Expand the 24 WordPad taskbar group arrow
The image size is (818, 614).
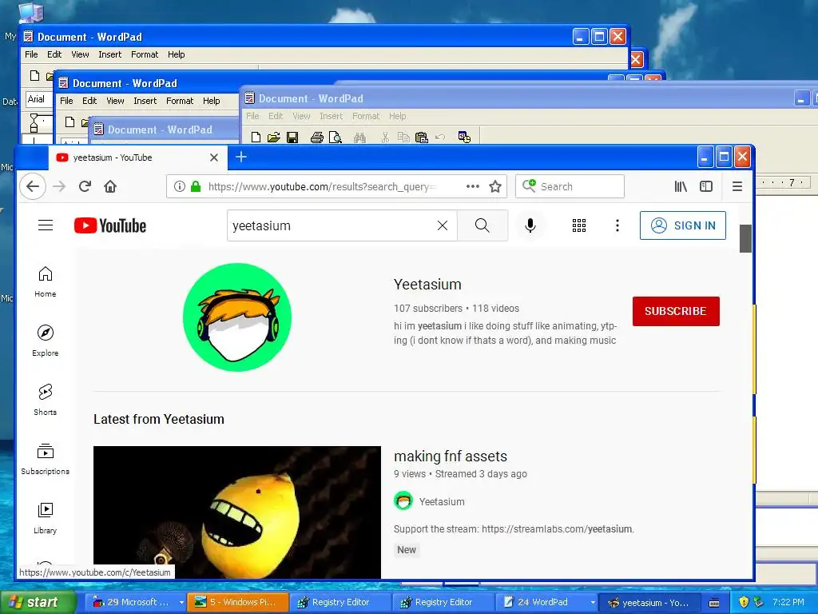594,602
